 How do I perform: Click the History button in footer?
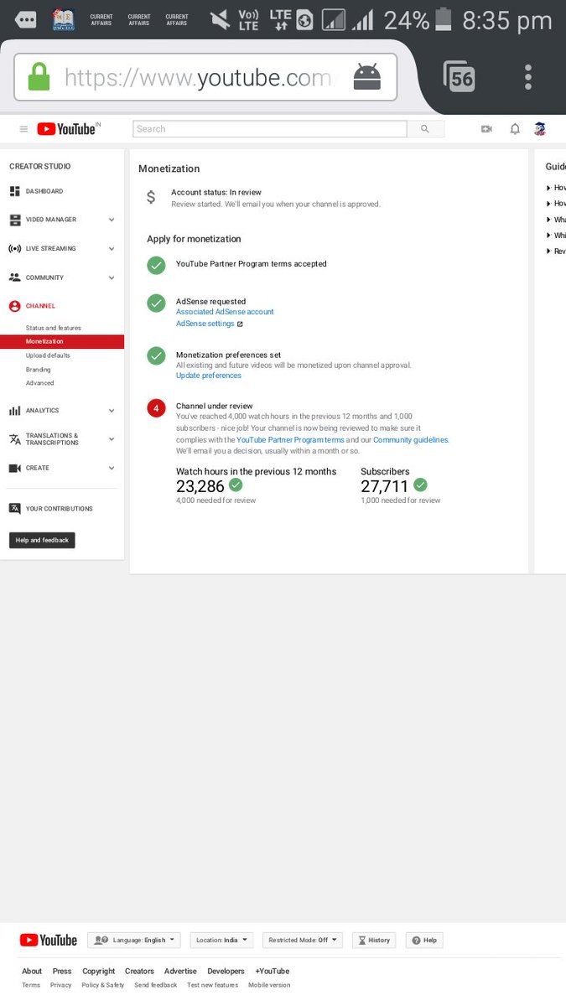(x=373, y=941)
